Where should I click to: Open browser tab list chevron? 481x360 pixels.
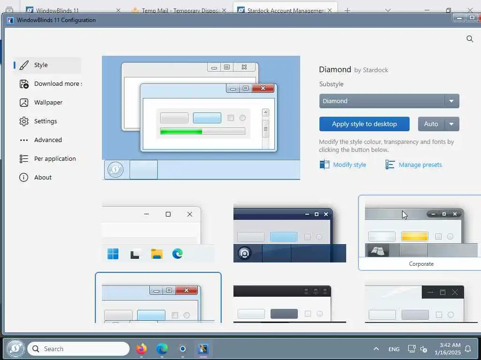pos(388,10)
